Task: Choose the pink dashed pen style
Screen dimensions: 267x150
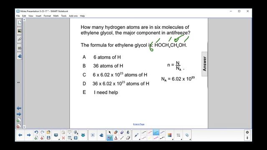Action: click(156, 138)
